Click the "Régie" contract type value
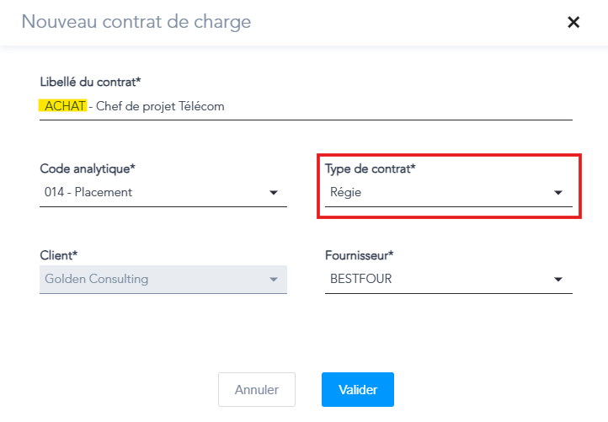This screenshot has height=422, width=608. [x=346, y=193]
